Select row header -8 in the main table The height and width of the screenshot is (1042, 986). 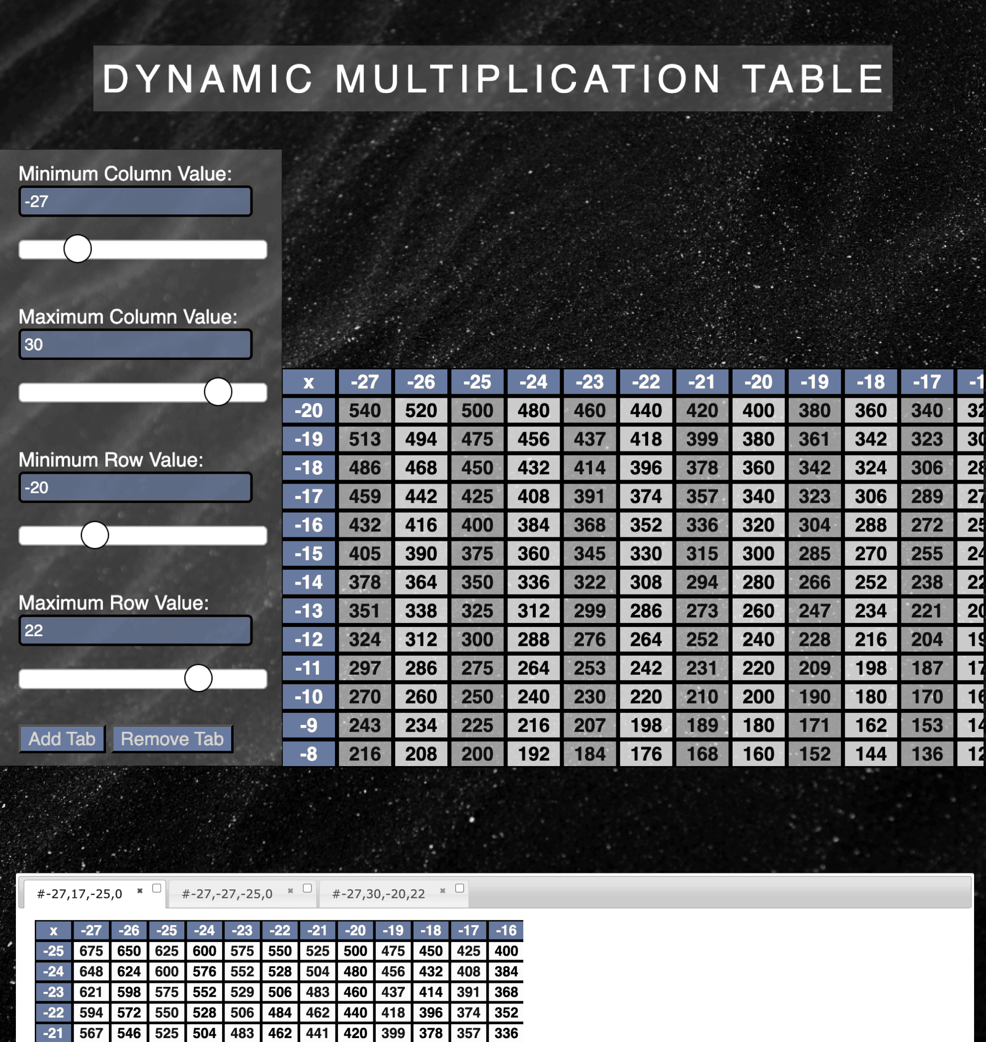(309, 754)
